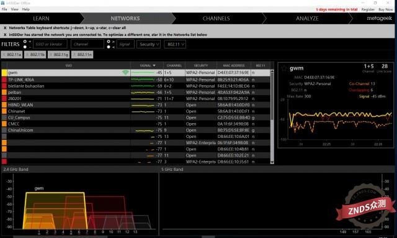Switch to the CHANNELS tab

click(216, 18)
